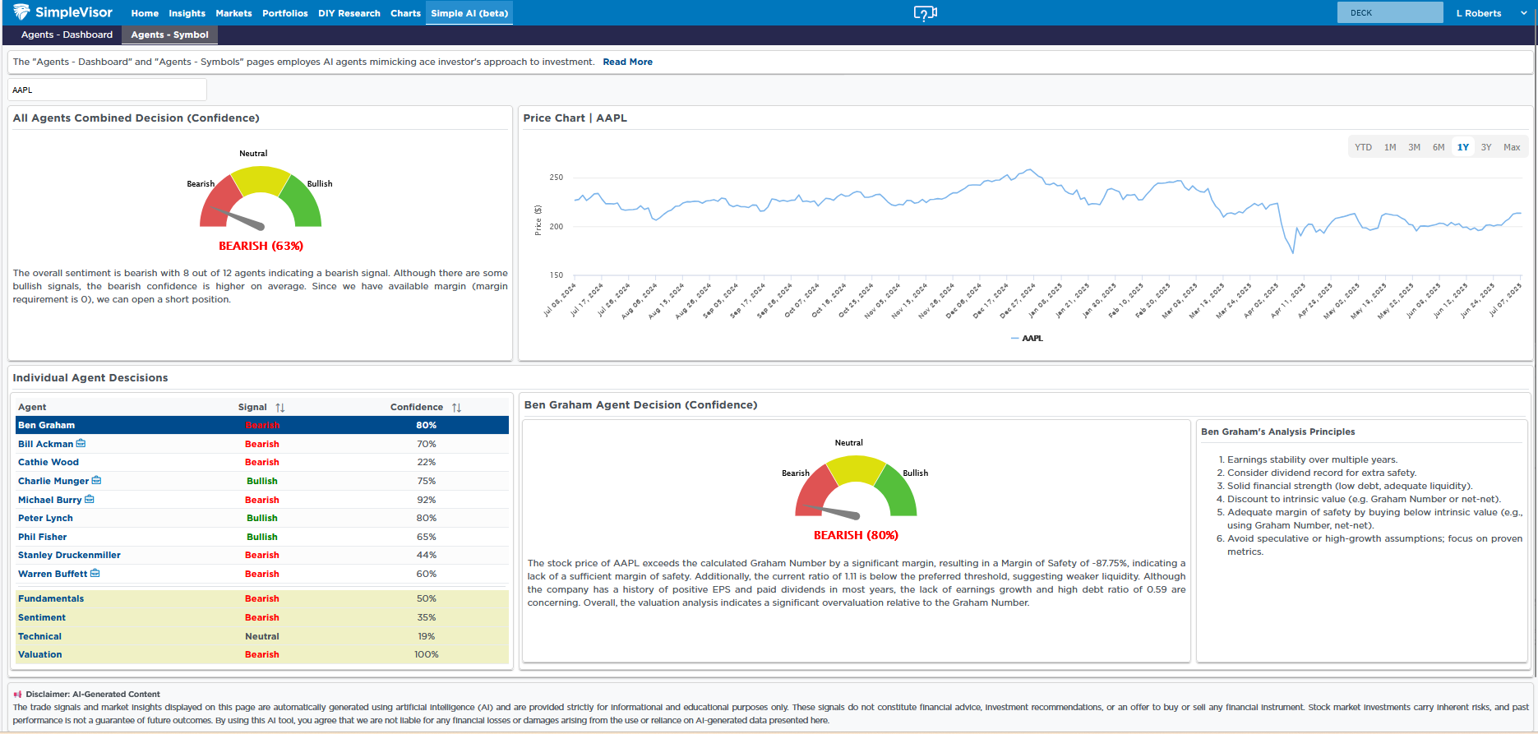Click the BEARISH (63%) combined result

click(261, 246)
